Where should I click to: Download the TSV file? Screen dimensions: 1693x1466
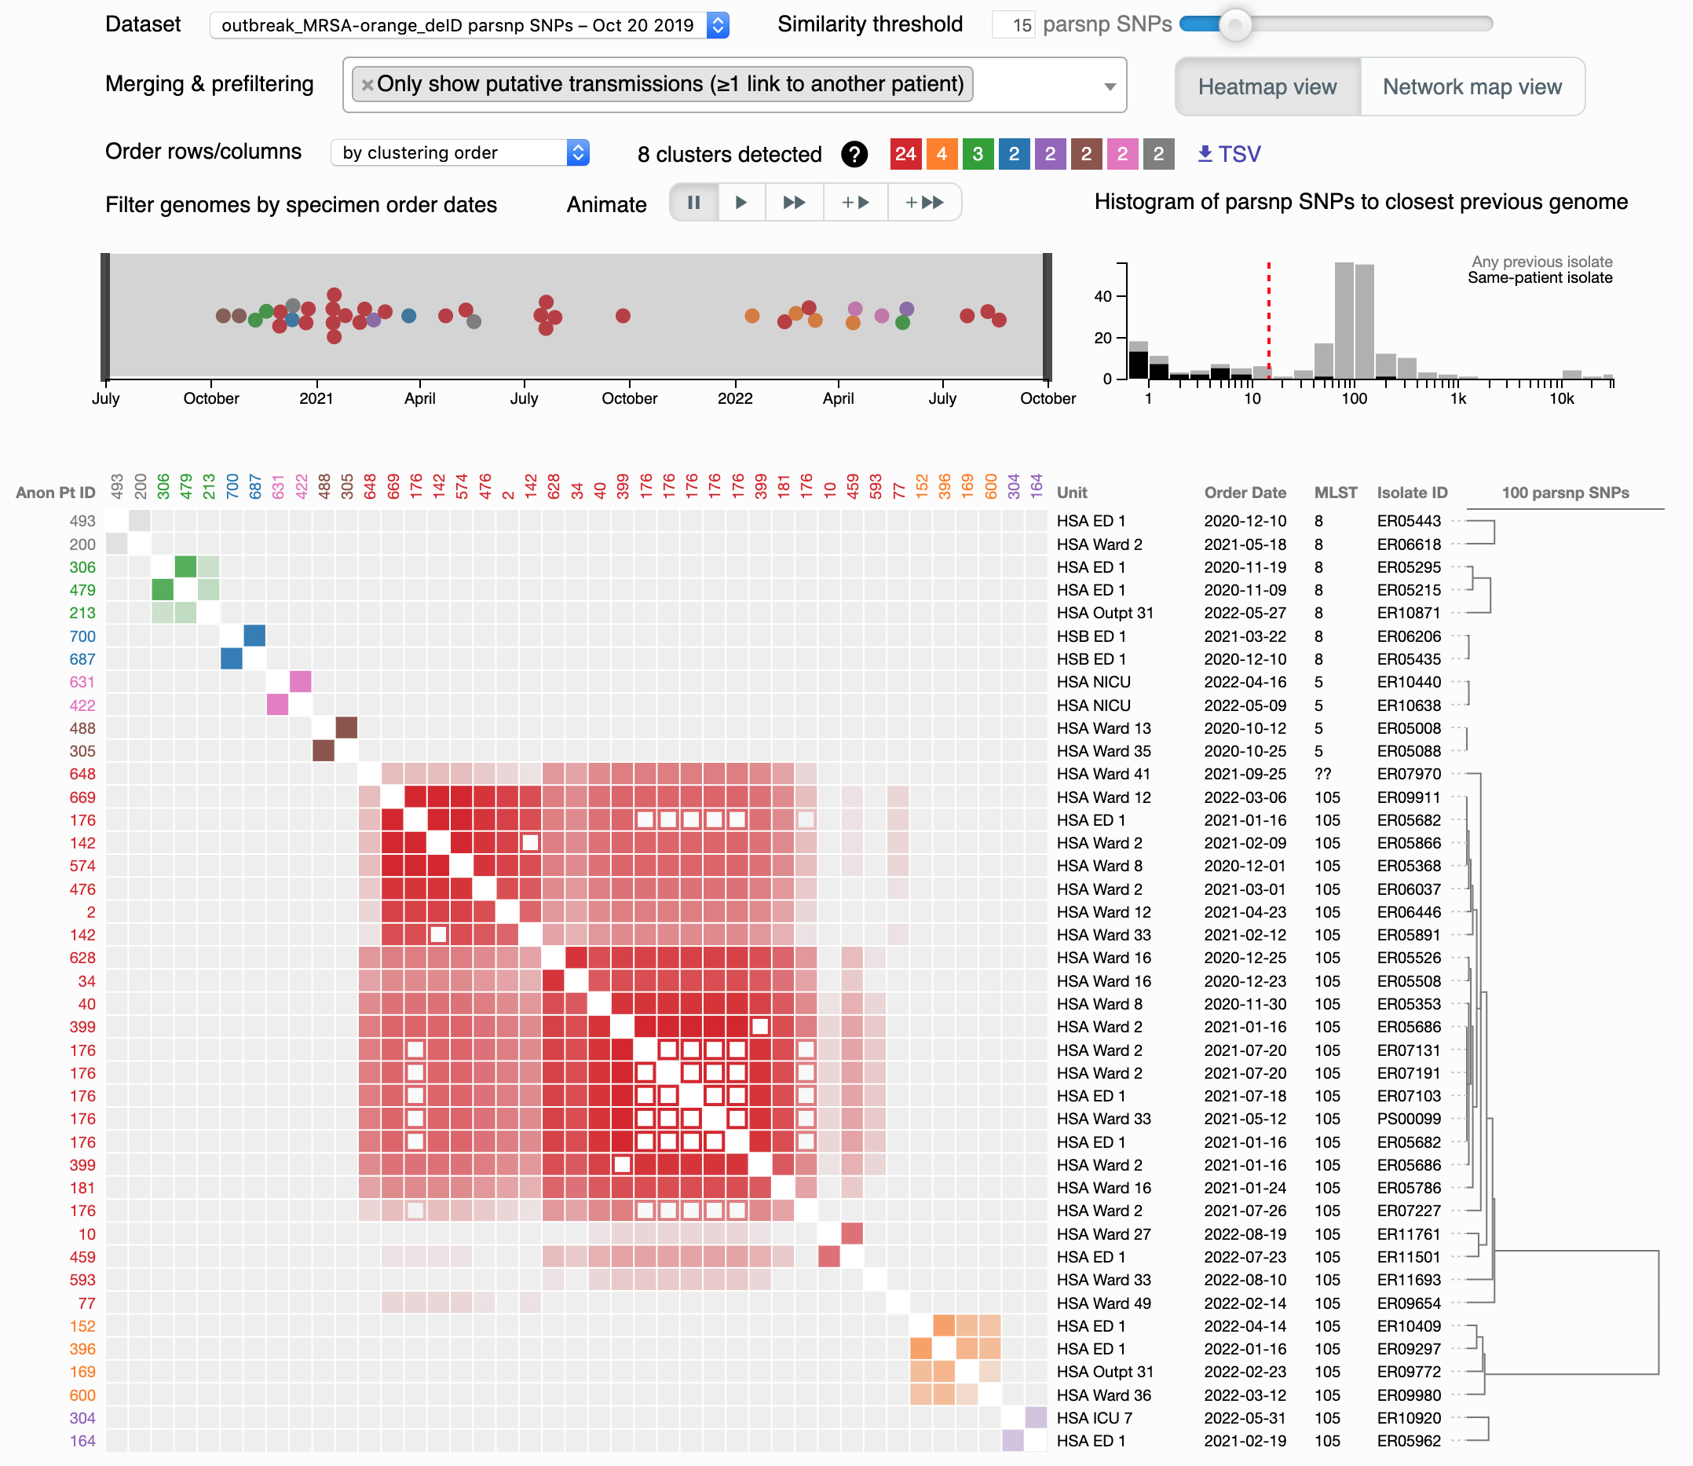point(1229,154)
